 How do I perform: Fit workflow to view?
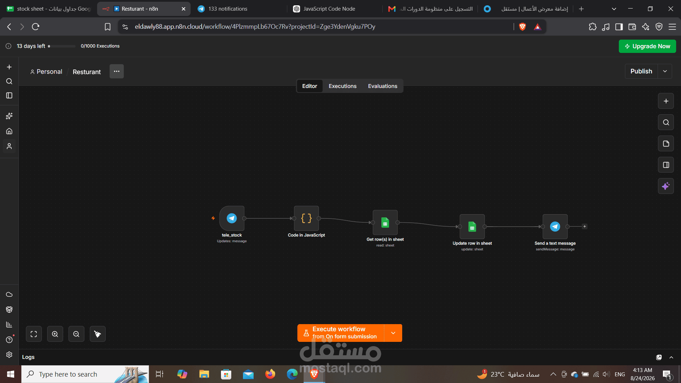click(x=34, y=334)
